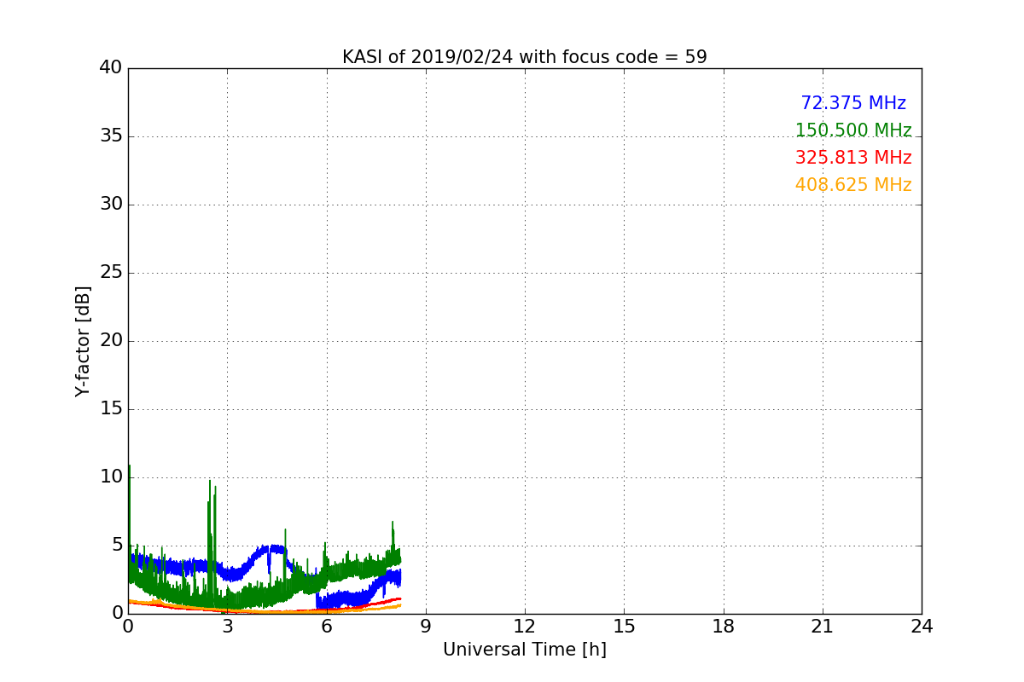Click the y-axis tick label 25
The width and height of the screenshot is (1024, 682).
tap(111, 273)
